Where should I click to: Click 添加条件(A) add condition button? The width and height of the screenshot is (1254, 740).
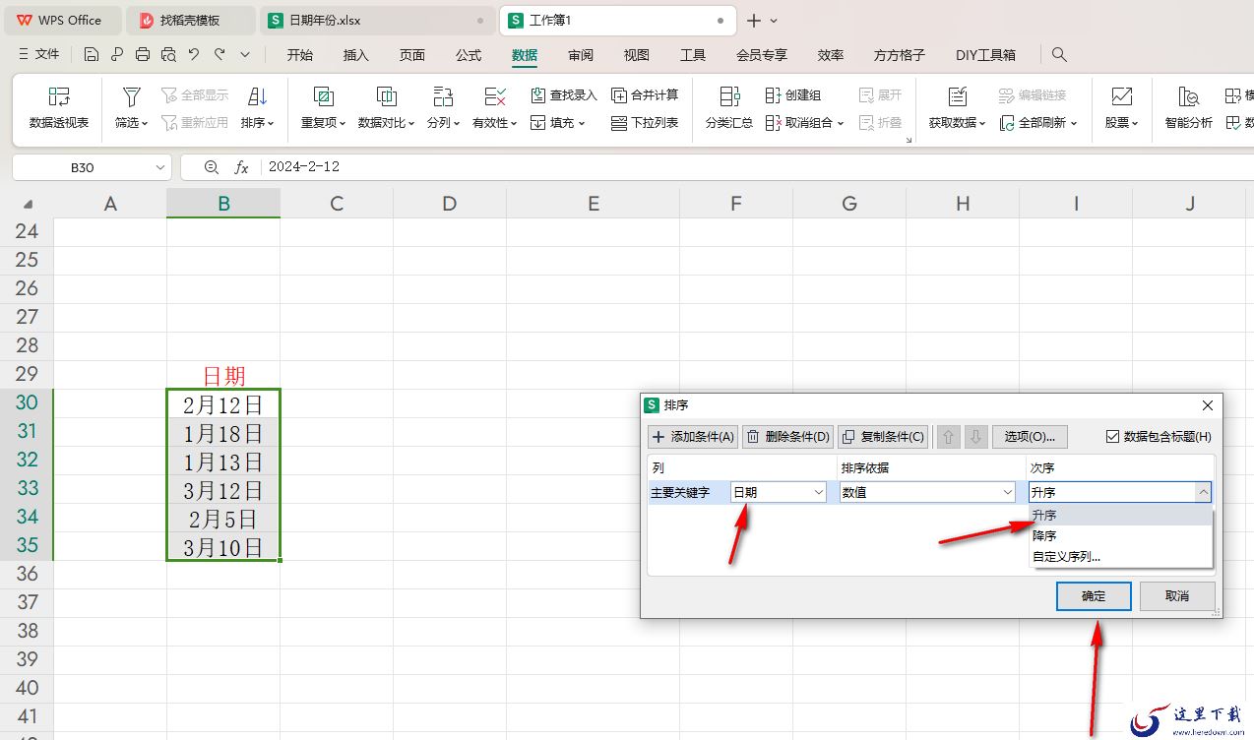[x=693, y=436]
